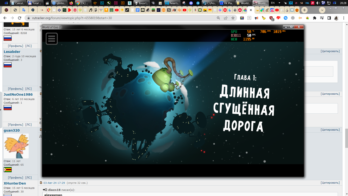Click [Профиль] under Lesabder
Image resolution: width=348 pixels, height=196 pixels.
coord(15,89)
